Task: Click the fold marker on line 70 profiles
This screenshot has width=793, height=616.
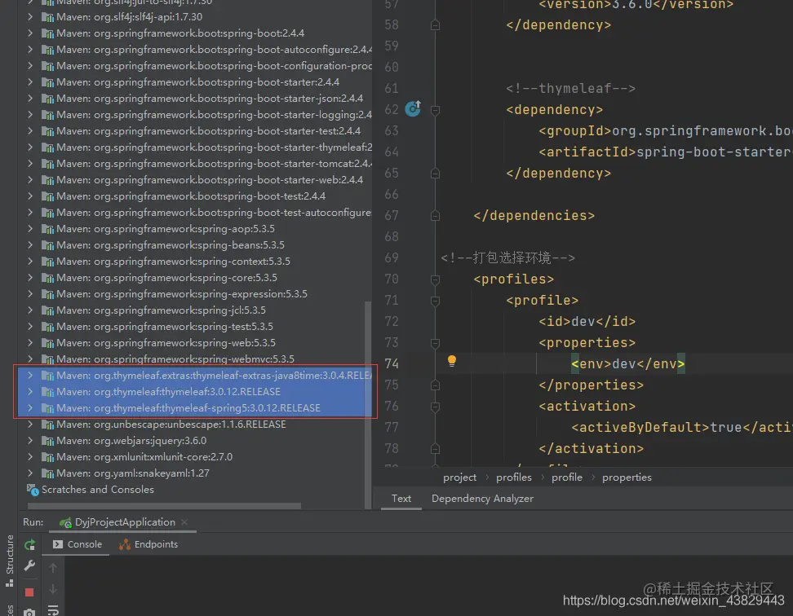Action: (x=435, y=279)
